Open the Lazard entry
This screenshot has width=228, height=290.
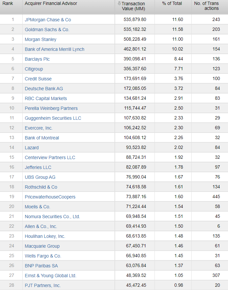coord(31,148)
